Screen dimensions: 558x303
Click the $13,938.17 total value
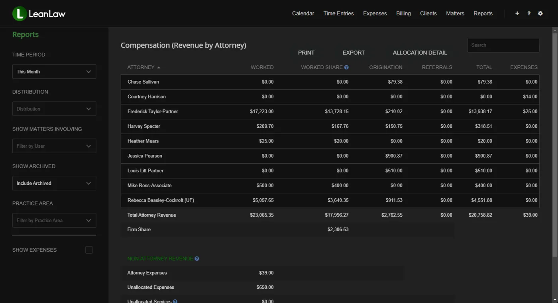point(480,111)
